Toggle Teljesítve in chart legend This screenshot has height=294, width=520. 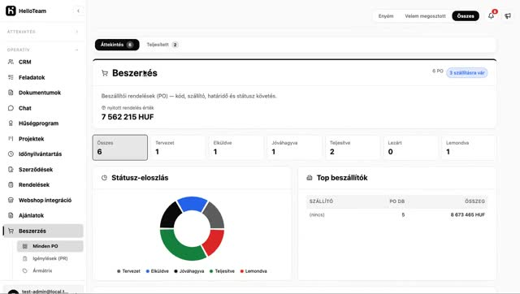click(222, 271)
